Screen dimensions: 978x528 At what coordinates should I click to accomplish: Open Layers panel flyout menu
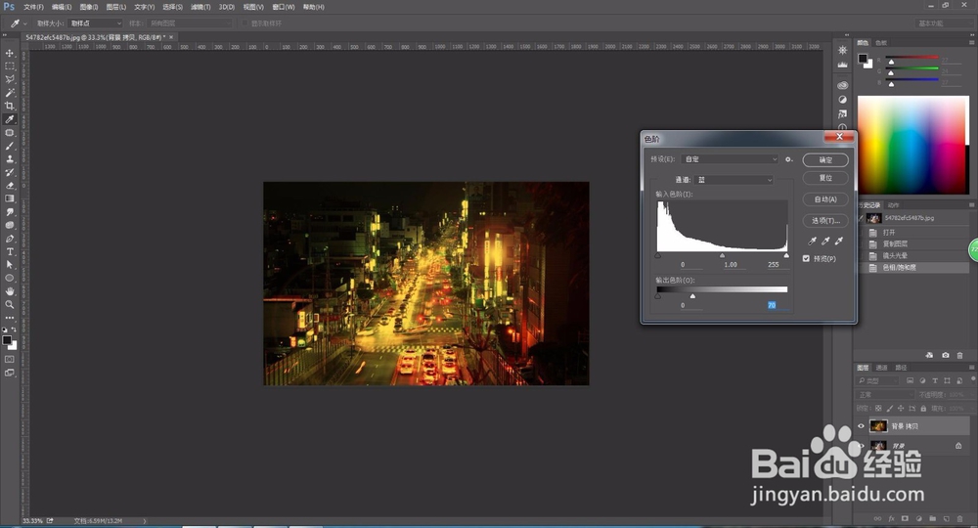971,368
